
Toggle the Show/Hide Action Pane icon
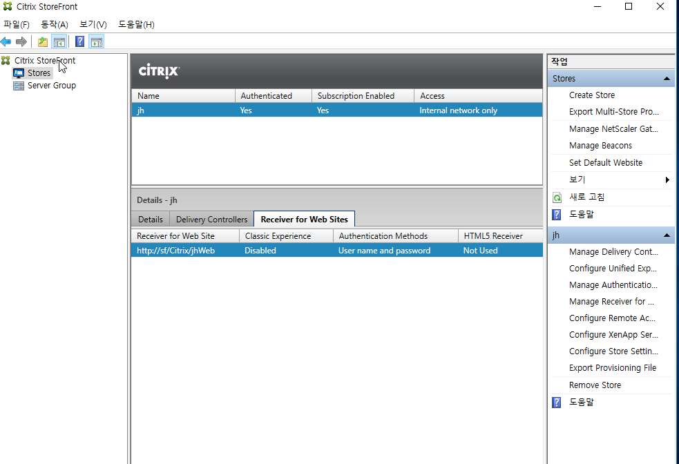click(x=97, y=42)
